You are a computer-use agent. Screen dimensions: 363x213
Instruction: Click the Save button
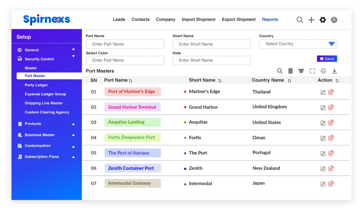tap(327, 59)
